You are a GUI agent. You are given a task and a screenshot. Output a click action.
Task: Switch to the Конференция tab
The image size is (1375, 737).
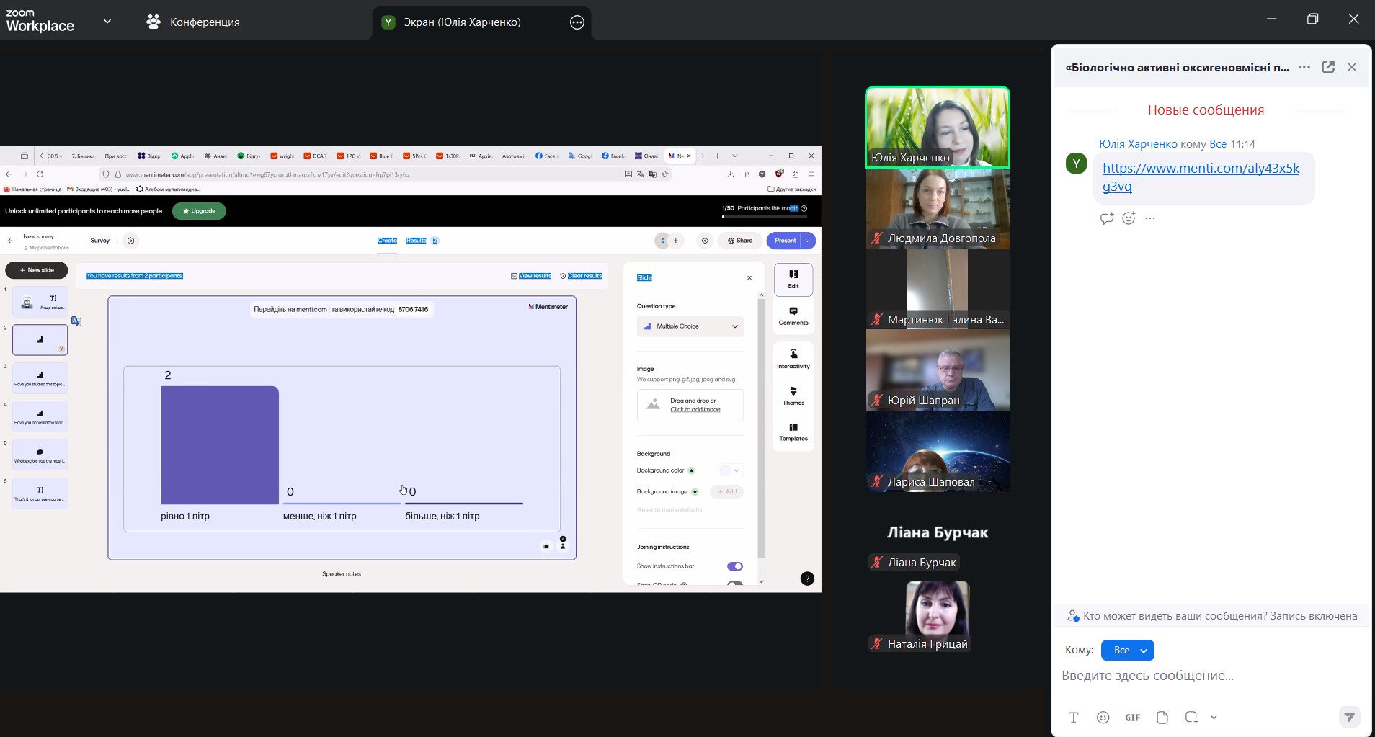click(193, 22)
